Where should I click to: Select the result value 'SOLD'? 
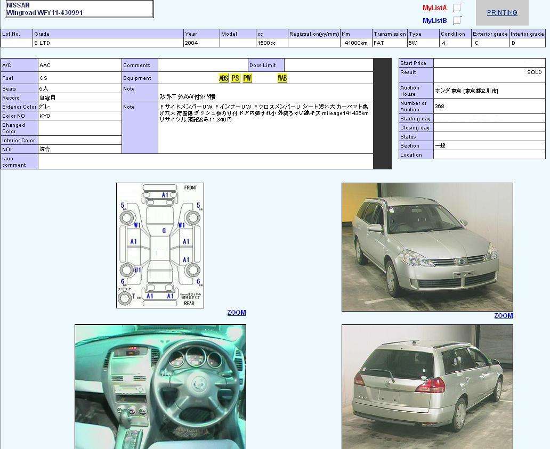tap(534, 72)
